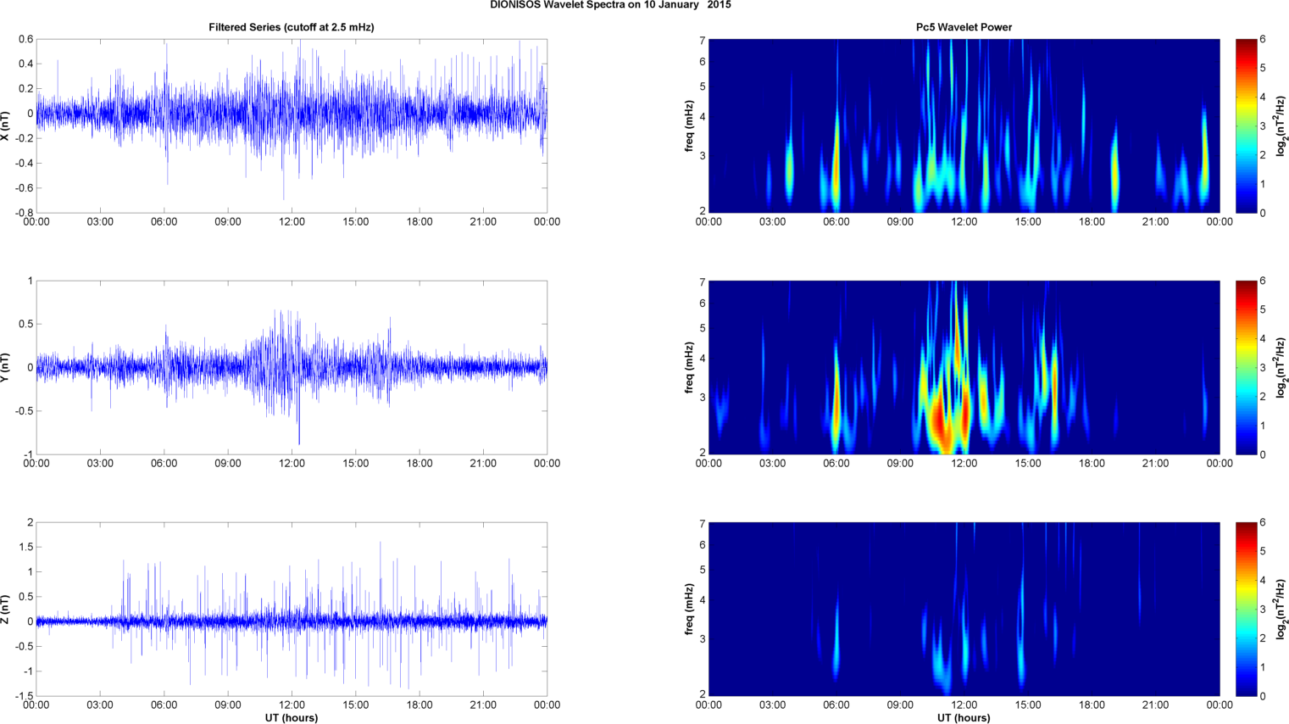Click the X component filtered time series plot
This screenshot has width=1289, height=724.
coord(292,125)
